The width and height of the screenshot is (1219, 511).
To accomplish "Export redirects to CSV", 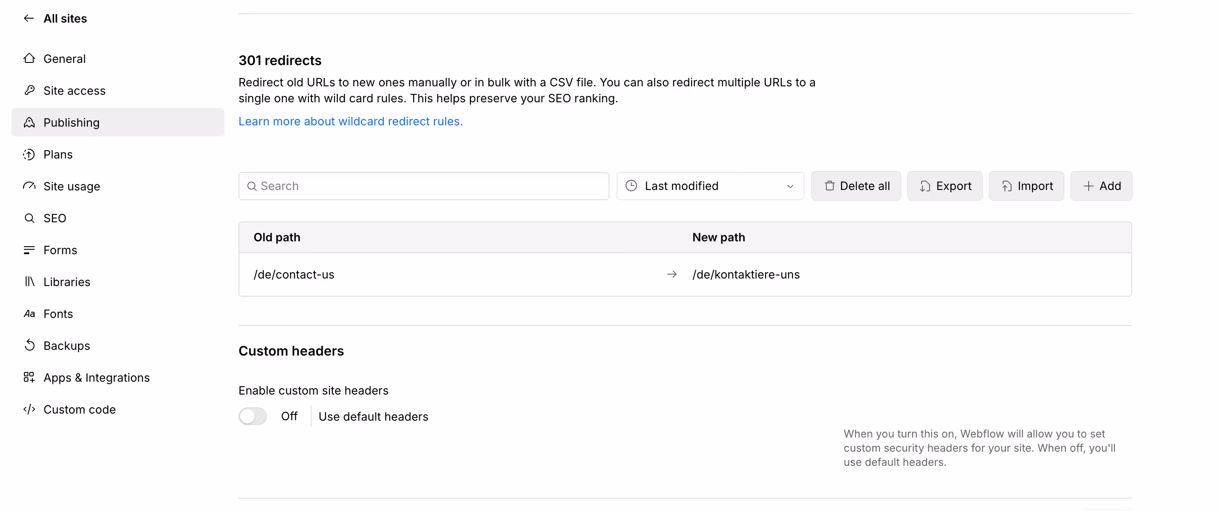I will pos(945,186).
